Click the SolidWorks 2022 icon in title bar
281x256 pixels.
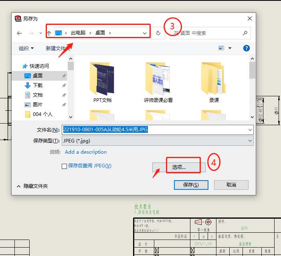pyautogui.click(x=18, y=18)
